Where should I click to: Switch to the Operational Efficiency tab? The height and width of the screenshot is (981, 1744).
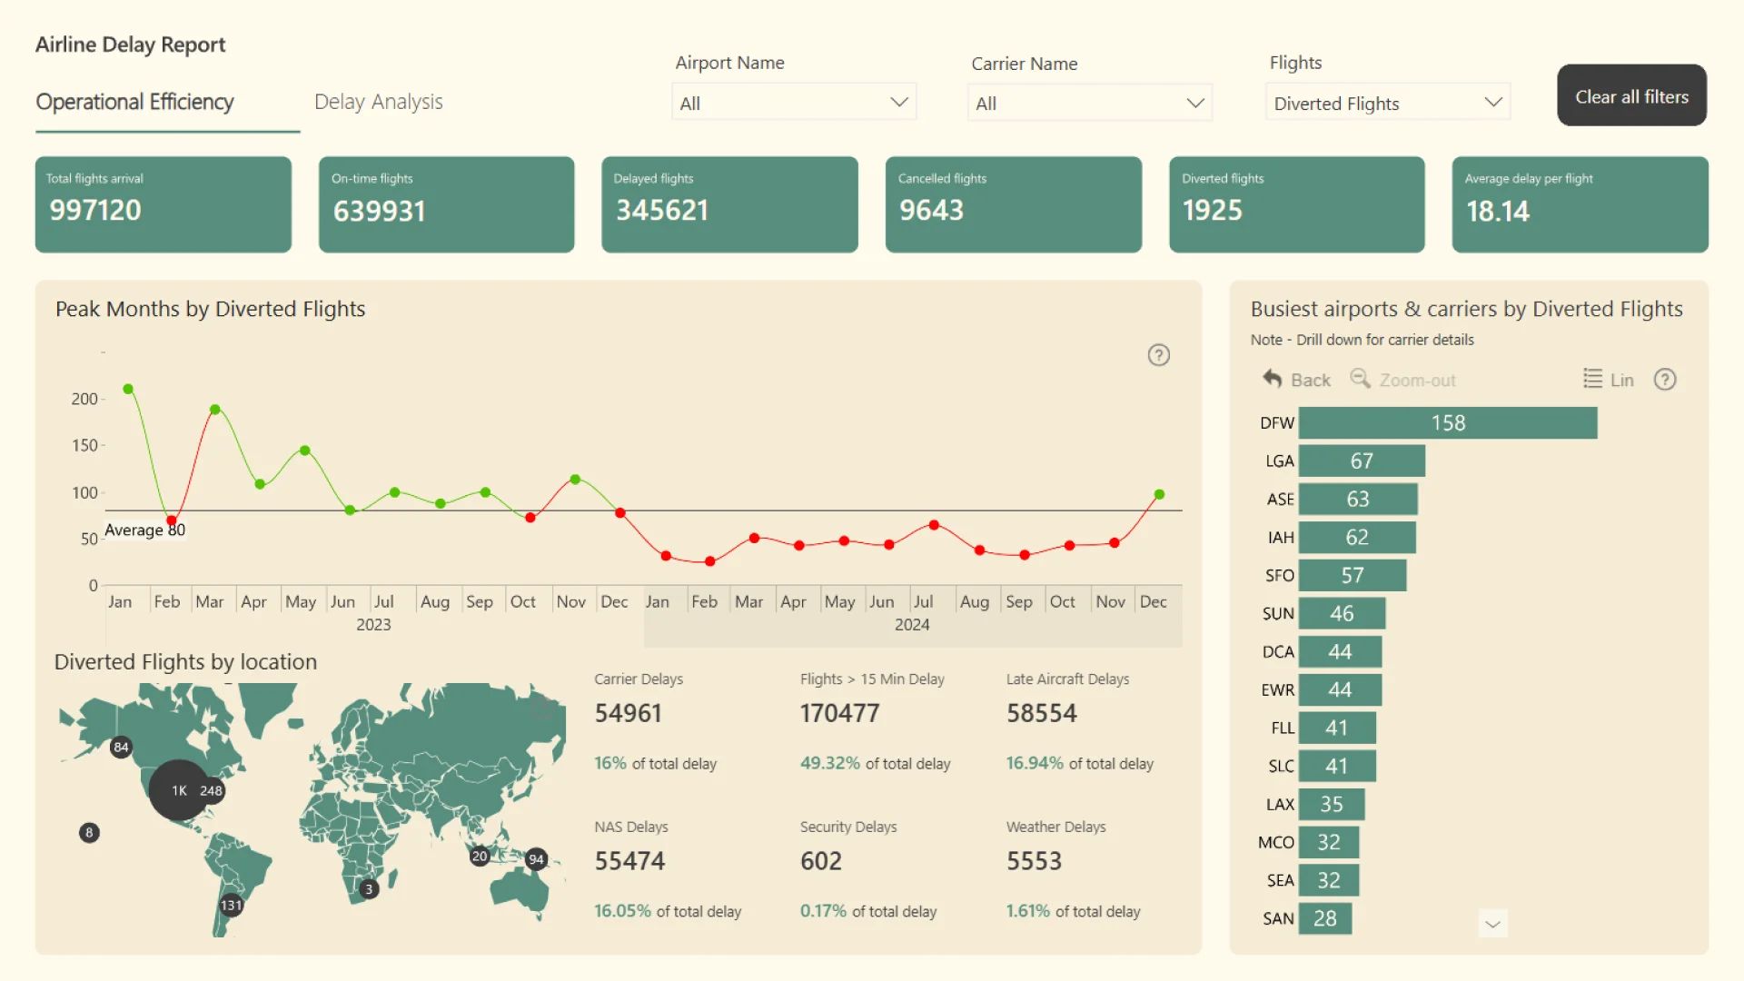(x=134, y=102)
